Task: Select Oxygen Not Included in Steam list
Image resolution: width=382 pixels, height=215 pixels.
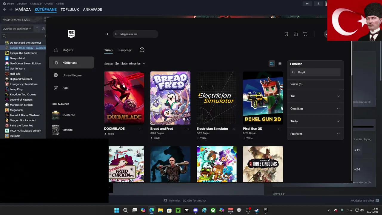Action: (23, 120)
